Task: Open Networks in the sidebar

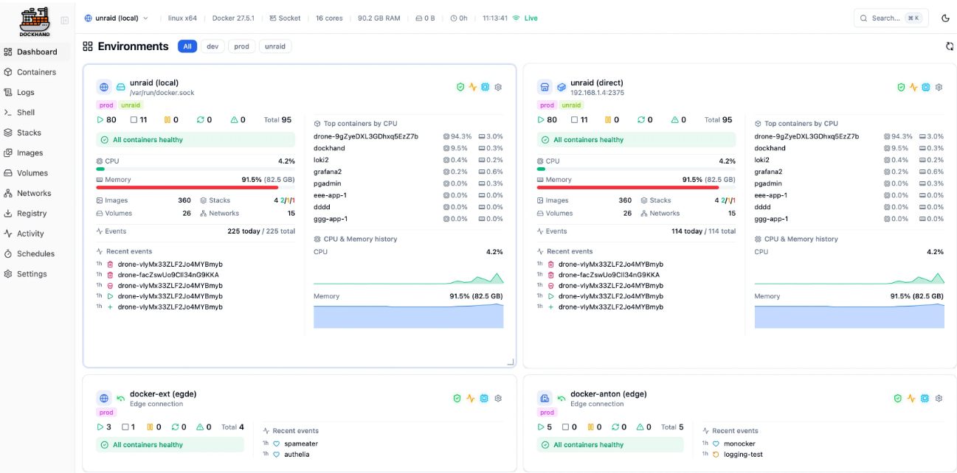Action: pyautogui.click(x=35, y=193)
